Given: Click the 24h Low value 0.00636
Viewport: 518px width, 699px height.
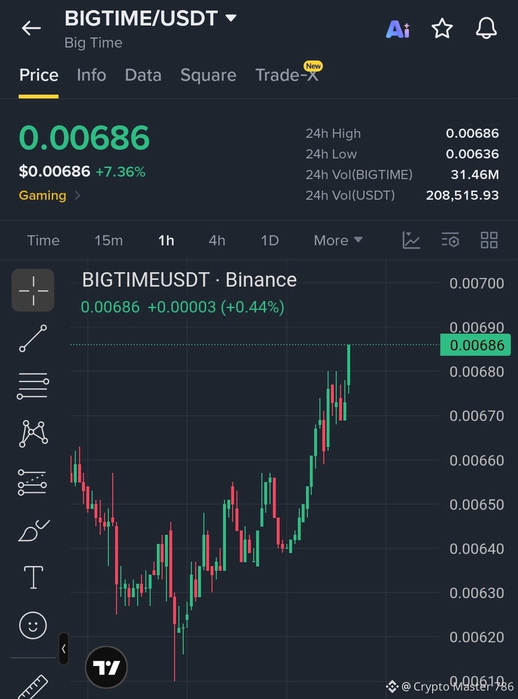Looking at the screenshot, I should click(472, 154).
